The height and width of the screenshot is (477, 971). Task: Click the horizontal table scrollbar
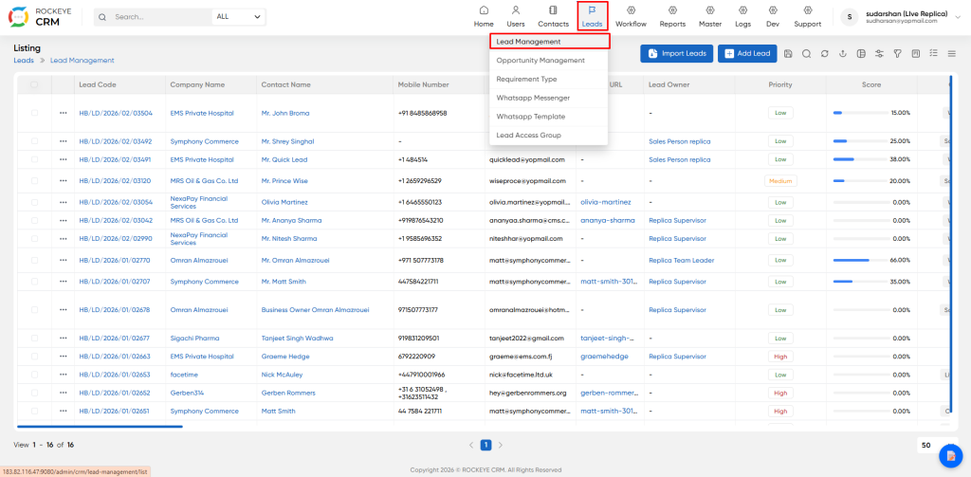click(100, 426)
